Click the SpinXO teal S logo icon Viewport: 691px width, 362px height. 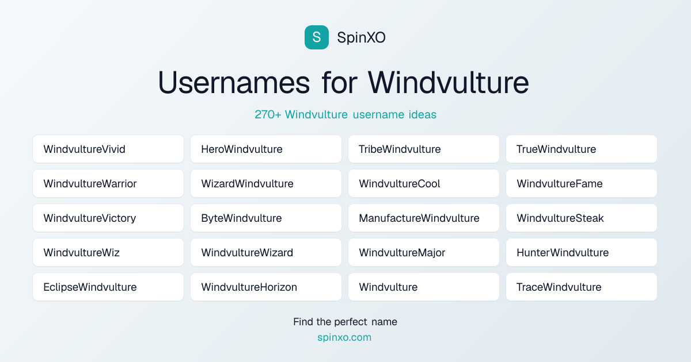click(317, 37)
